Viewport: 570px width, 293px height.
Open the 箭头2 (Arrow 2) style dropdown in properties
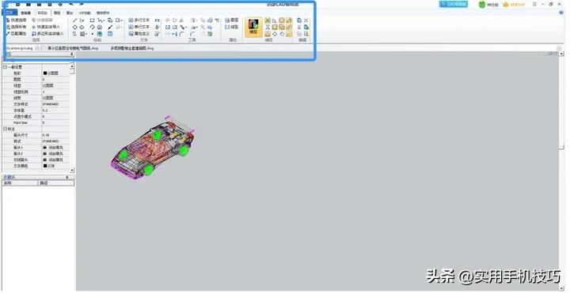(x=55, y=153)
